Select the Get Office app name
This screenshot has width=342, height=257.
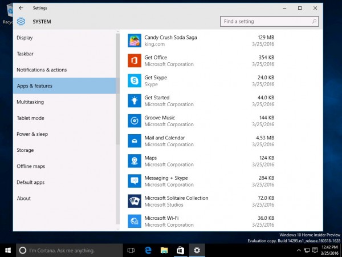point(156,58)
